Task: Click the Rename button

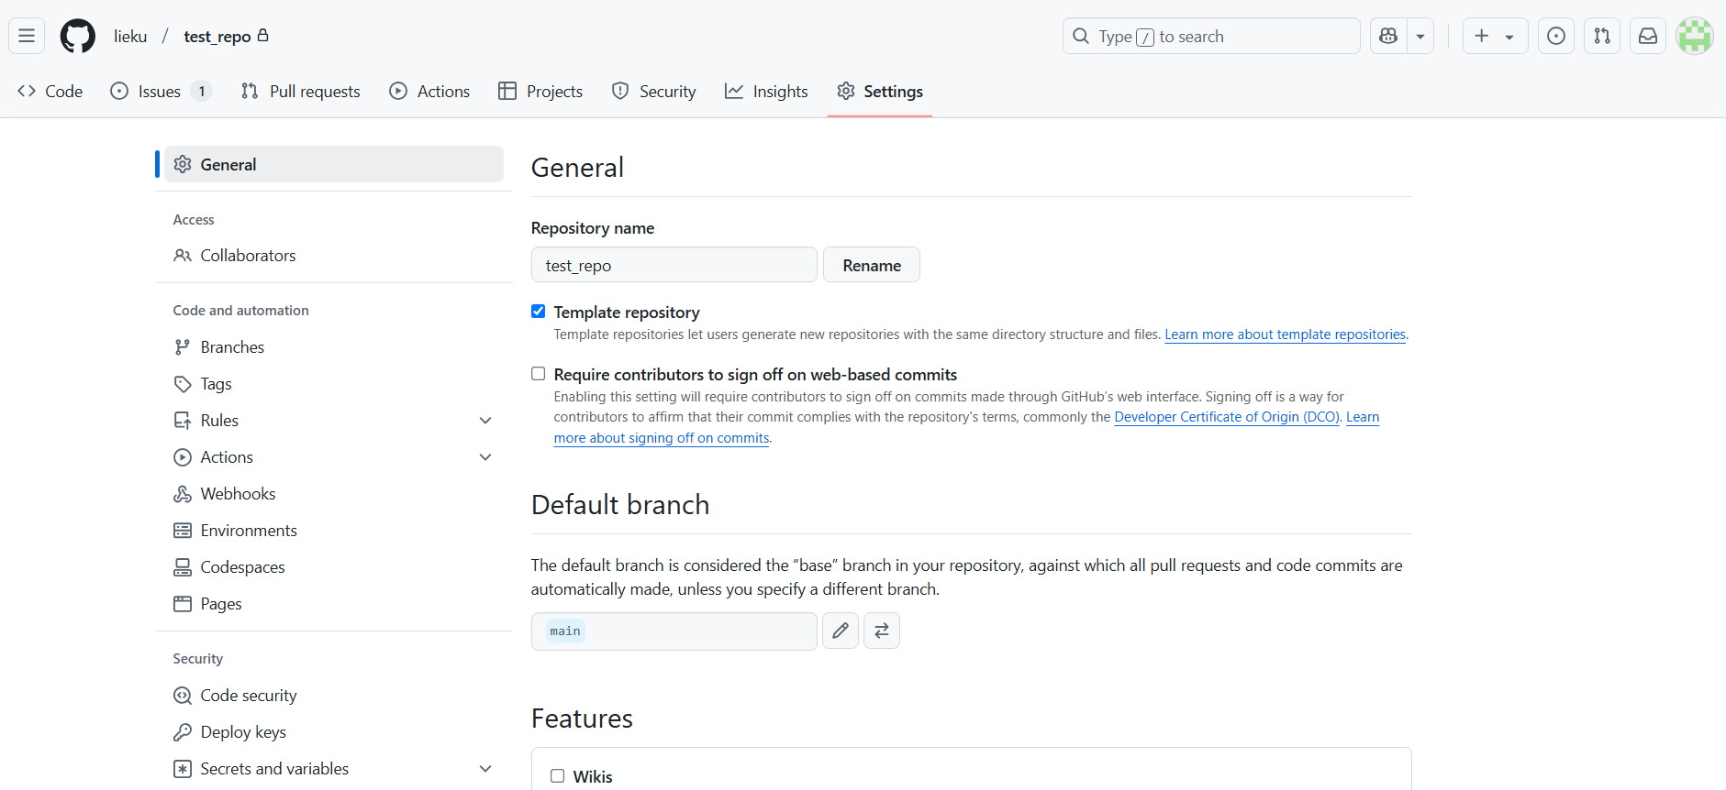Action: (871, 265)
